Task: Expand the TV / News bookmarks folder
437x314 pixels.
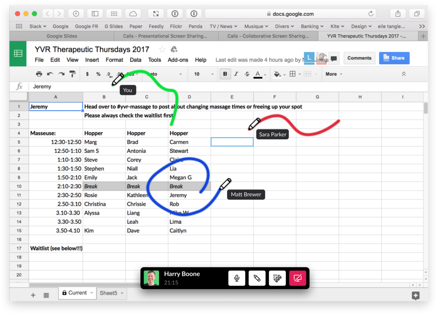Action: tap(224, 26)
